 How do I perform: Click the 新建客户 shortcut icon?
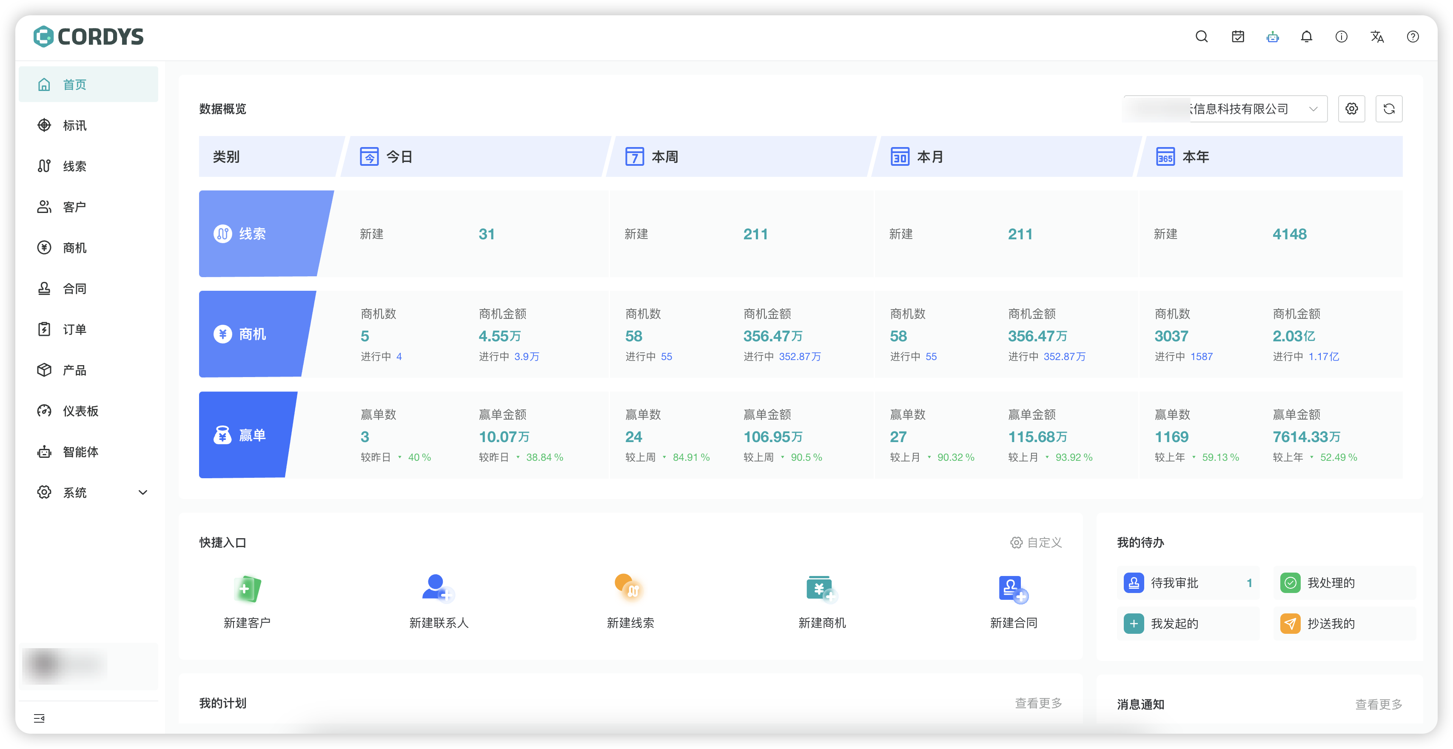[x=247, y=588]
